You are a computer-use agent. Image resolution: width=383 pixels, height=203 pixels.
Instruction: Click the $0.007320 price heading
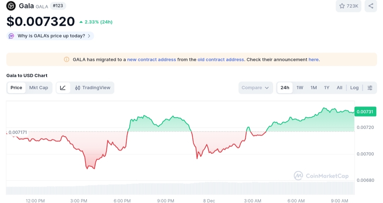click(40, 21)
